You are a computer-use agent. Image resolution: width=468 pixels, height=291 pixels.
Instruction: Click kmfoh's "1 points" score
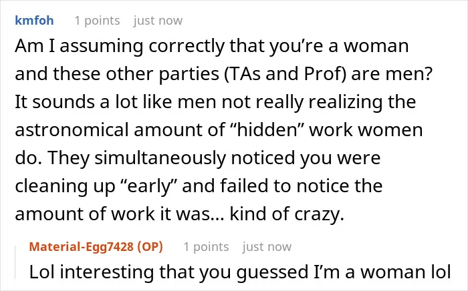point(98,21)
